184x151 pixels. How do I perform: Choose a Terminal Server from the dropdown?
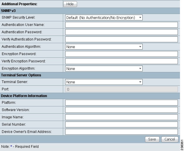pos(104,82)
